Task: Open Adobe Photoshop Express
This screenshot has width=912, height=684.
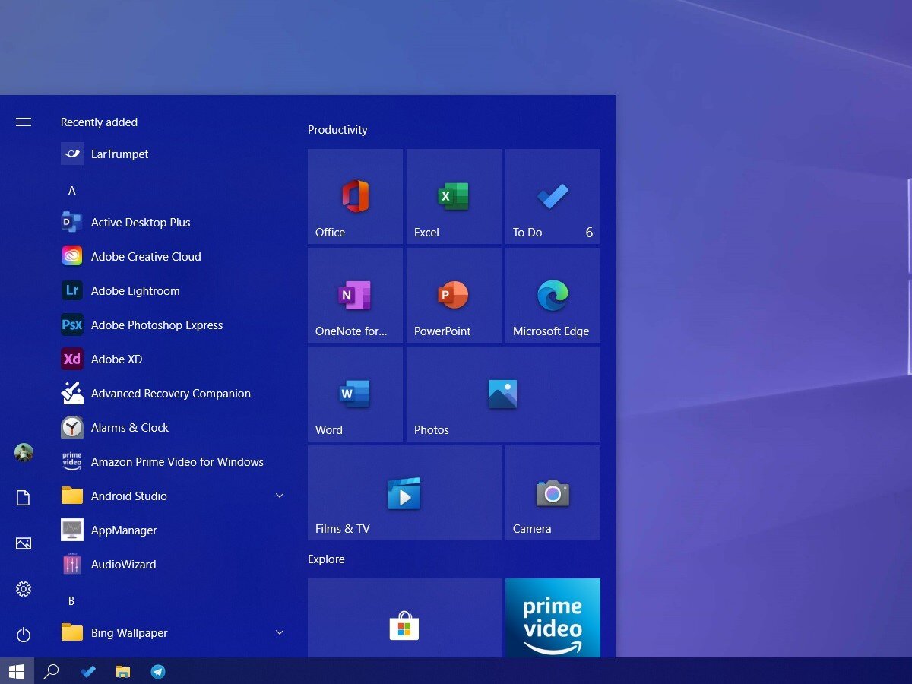Action: (x=173, y=325)
